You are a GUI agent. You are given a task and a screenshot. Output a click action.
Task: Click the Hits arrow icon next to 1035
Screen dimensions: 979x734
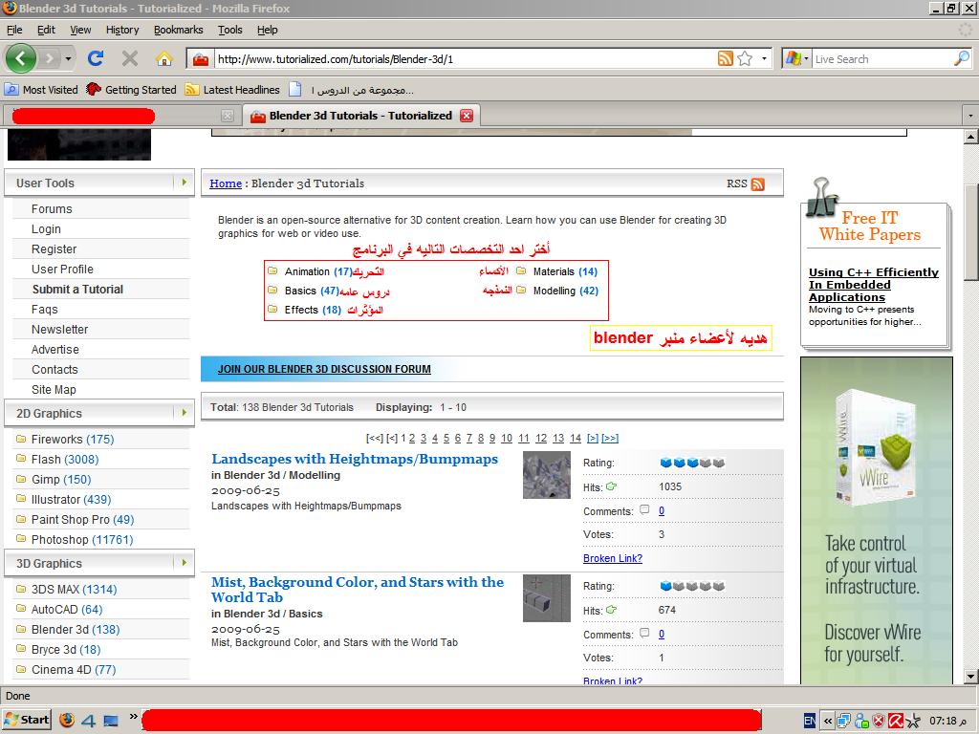pos(611,486)
